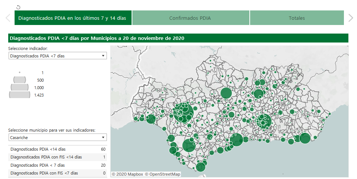Select 'Diagnosticados PDIA en los últimos 7 y 14 días' tab

coord(73,18)
